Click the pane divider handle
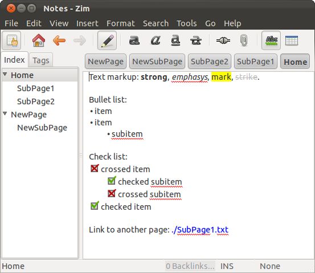Screen dimensions: 315x273 (81, 156)
